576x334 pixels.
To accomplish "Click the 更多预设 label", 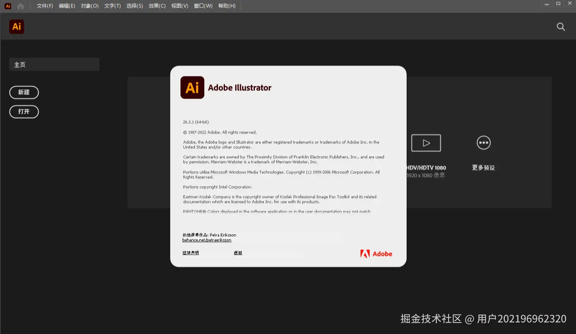I will 483,168.
